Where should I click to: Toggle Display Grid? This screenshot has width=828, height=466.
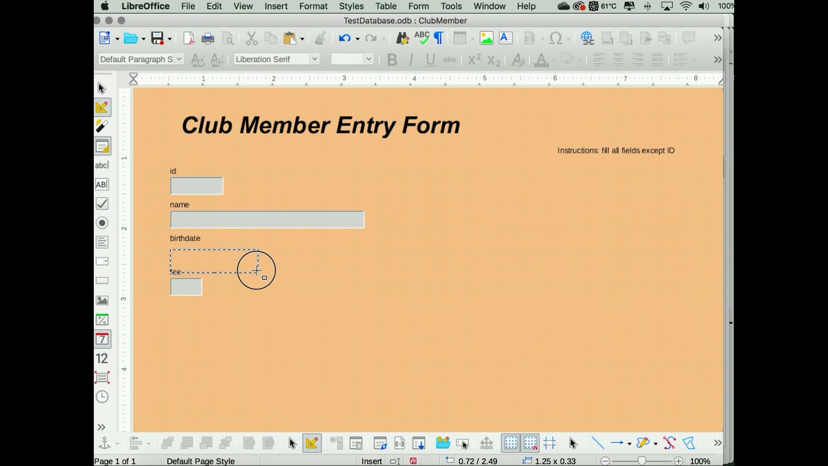pyautogui.click(x=511, y=443)
